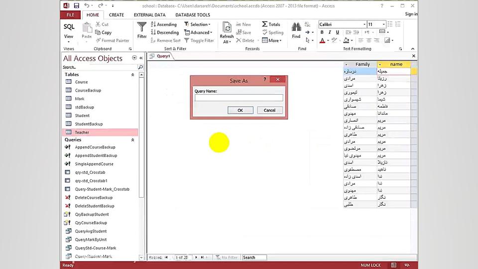Center align text in Text Formatting
The width and height of the screenshot is (478, 269).
point(368,40)
